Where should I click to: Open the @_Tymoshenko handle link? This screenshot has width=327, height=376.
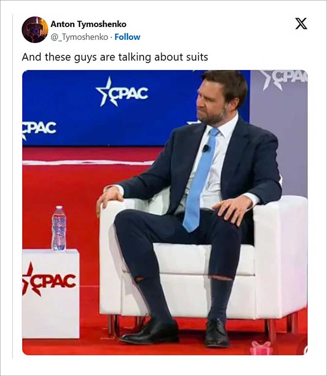[x=79, y=37]
